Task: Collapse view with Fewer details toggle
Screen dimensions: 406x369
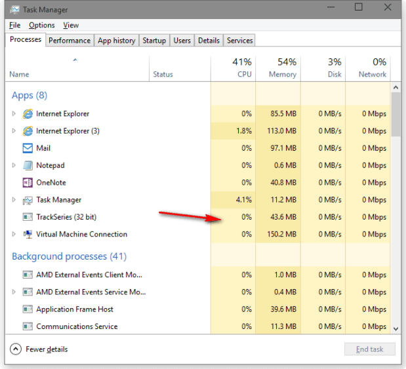Action: tap(16, 349)
